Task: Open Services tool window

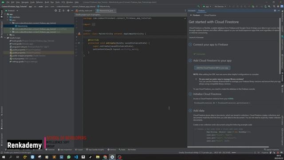Action: (x=112, y=150)
